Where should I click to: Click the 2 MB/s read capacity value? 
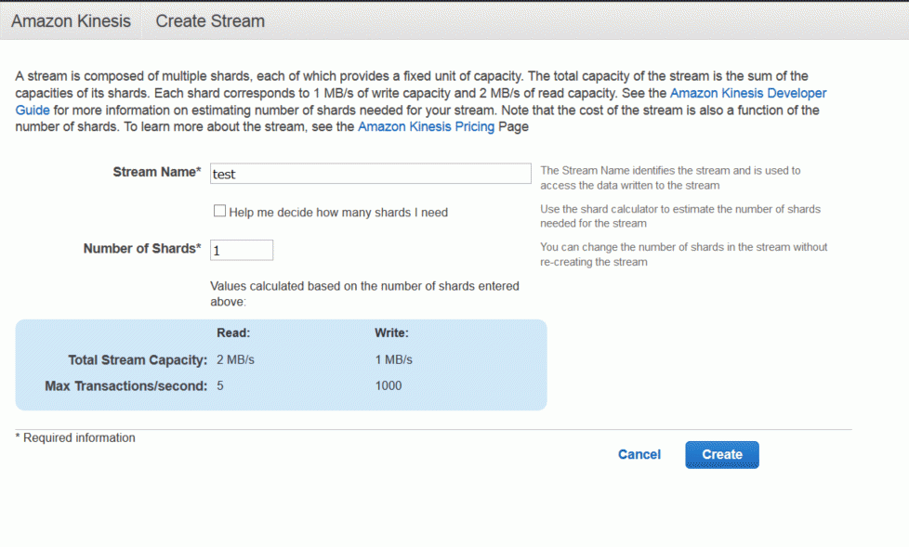coord(235,359)
